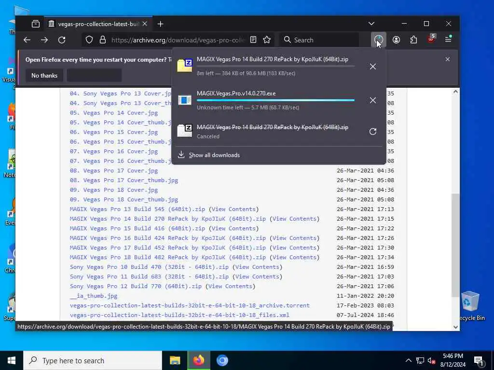Click Show all downloads
The height and width of the screenshot is (370, 494).
pyautogui.click(x=214, y=155)
